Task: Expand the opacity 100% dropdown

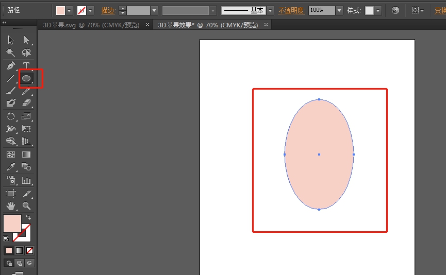Action: pos(339,10)
